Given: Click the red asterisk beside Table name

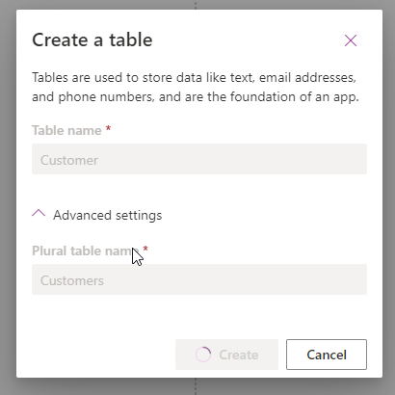Looking at the screenshot, I should coord(108,129).
